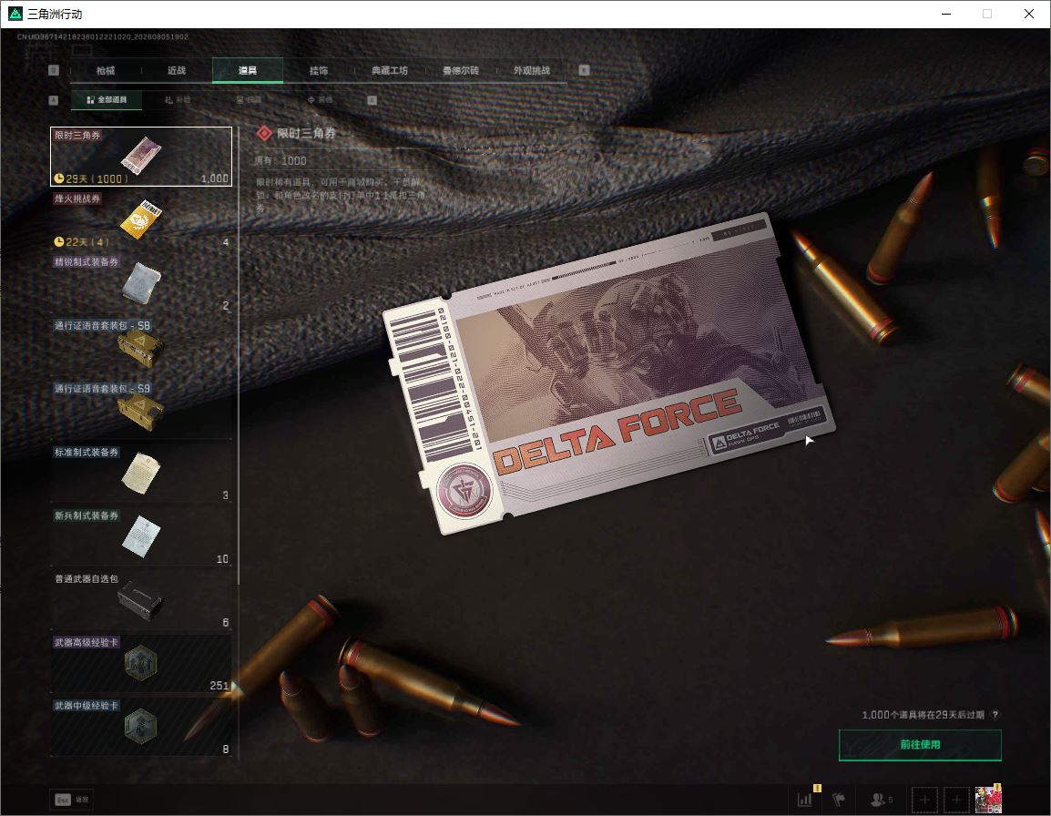
Task: Open the 枪械 tab
Action: pos(106,70)
